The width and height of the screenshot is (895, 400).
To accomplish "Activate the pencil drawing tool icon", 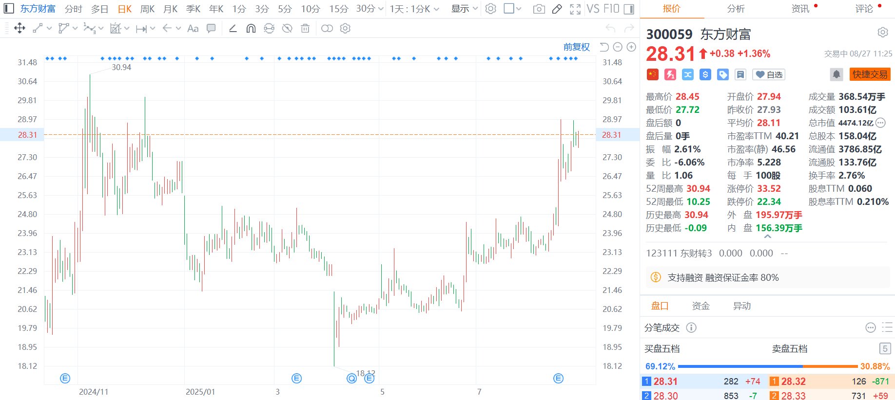I will (x=557, y=9).
